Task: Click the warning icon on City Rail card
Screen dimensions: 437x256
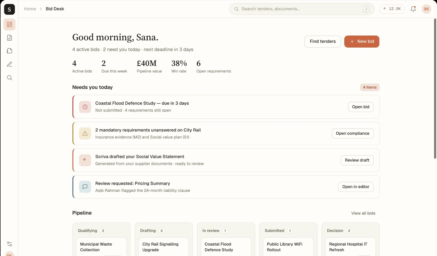Action: pos(85,134)
